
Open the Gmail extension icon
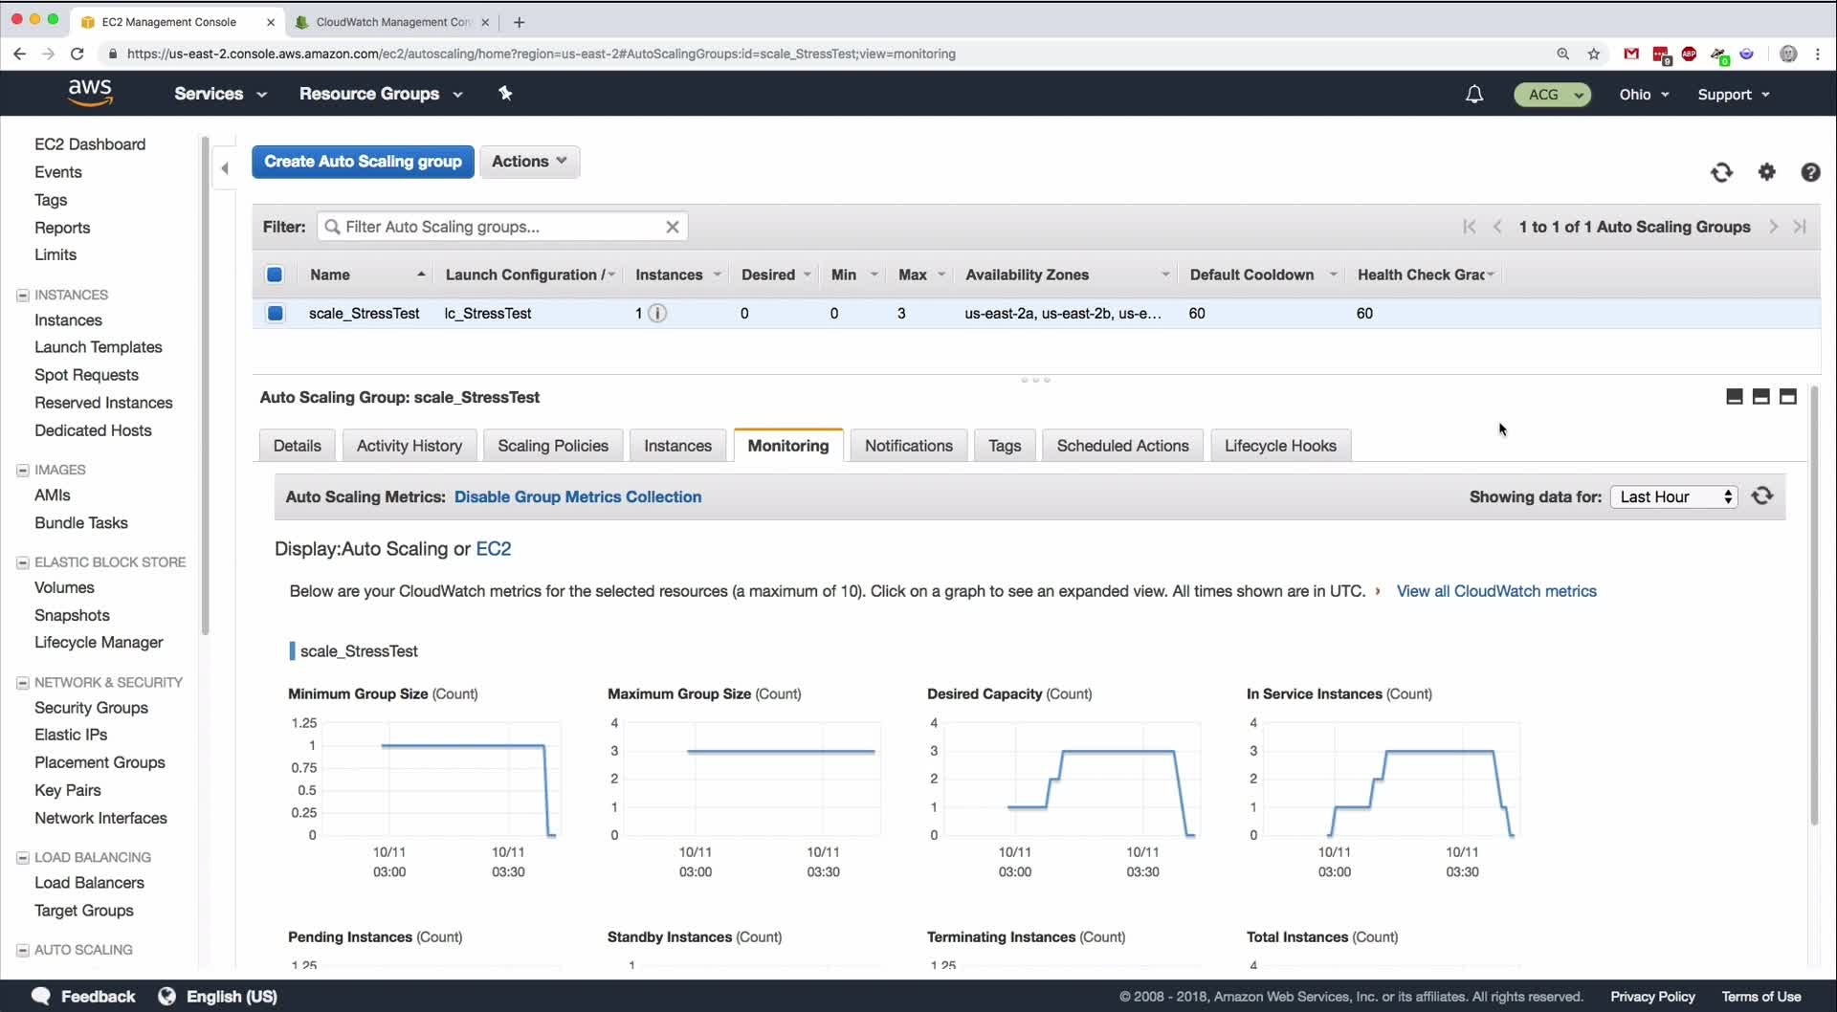pos(1631,54)
